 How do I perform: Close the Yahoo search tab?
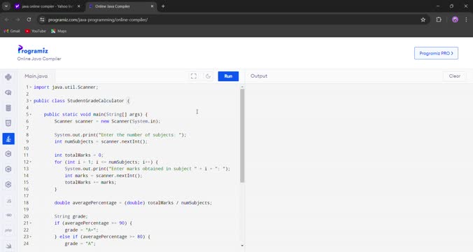pos(79,6)
